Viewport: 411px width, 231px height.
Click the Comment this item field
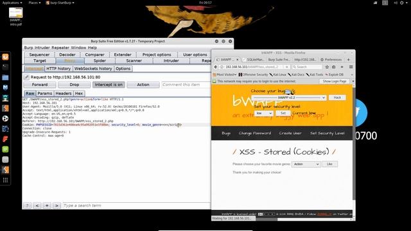pos(186,85)
